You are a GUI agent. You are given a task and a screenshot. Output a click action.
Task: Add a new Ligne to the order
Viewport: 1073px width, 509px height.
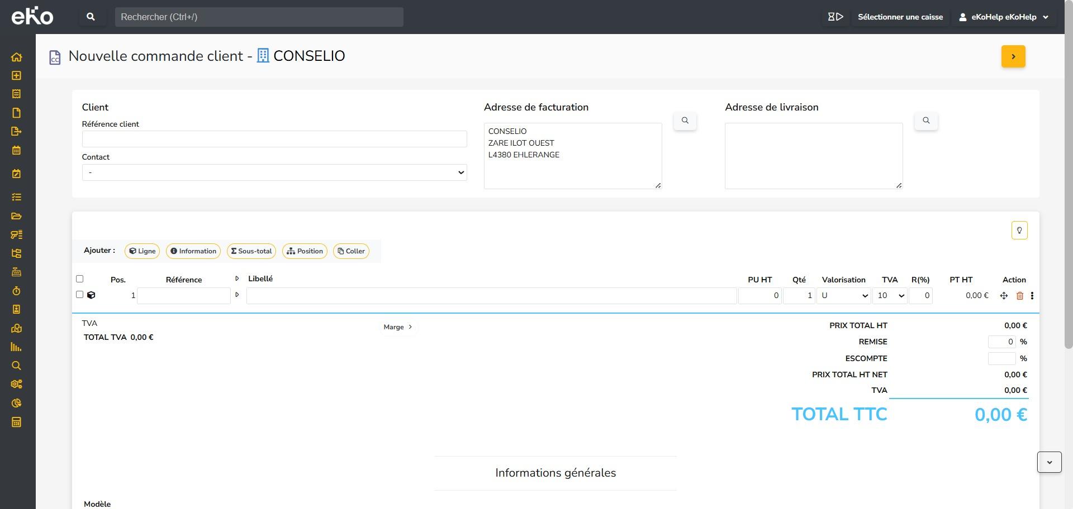[x=143, y=251]
